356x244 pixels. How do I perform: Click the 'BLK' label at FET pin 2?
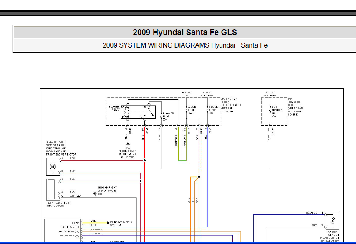(72, 192)
